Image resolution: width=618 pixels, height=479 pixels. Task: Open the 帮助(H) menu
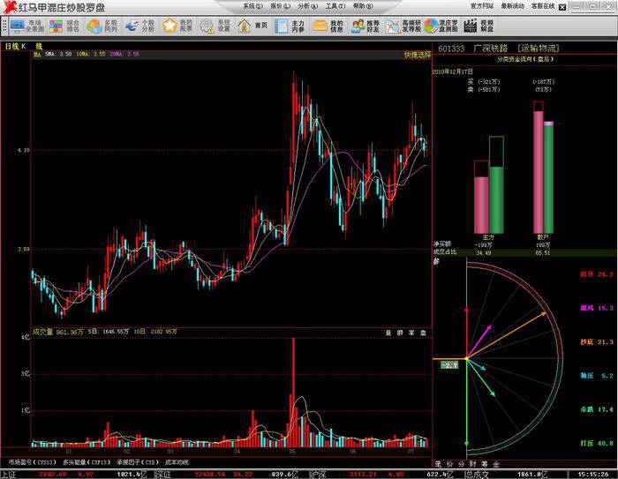click(x=363, y=6)
